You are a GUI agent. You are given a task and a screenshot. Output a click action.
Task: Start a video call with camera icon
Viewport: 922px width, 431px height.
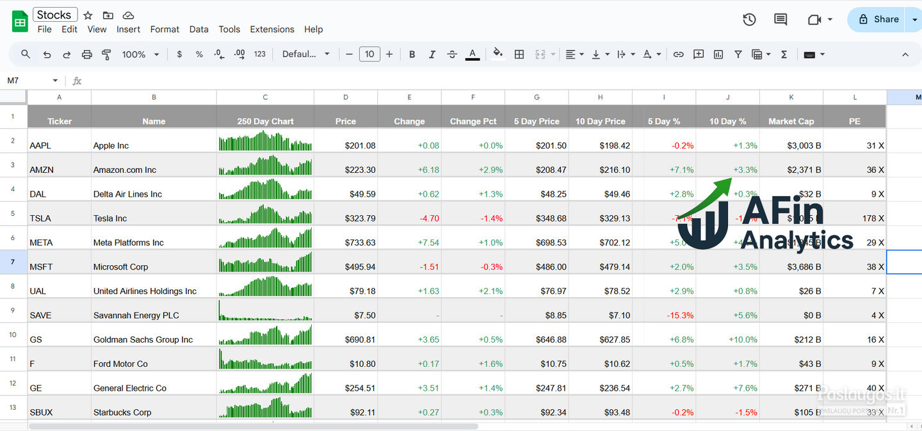[814, 19]
